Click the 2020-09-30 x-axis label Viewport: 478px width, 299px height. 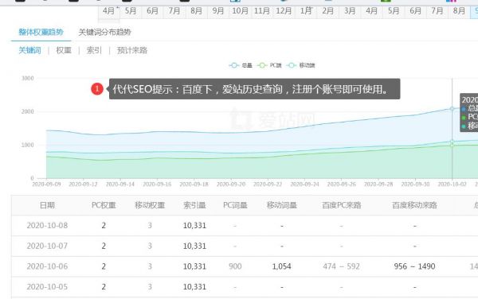click(x=416, y=184)
